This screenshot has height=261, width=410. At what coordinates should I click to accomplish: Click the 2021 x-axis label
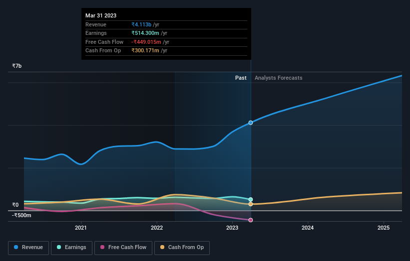81,228
